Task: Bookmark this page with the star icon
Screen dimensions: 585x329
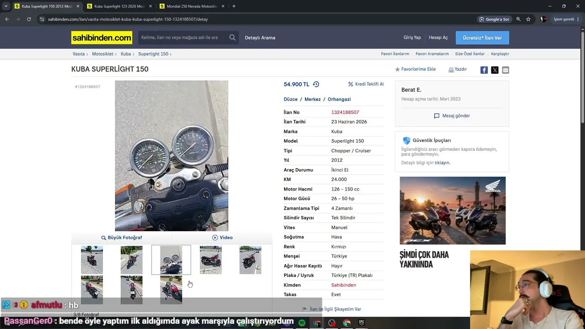Action: point(528,19)
